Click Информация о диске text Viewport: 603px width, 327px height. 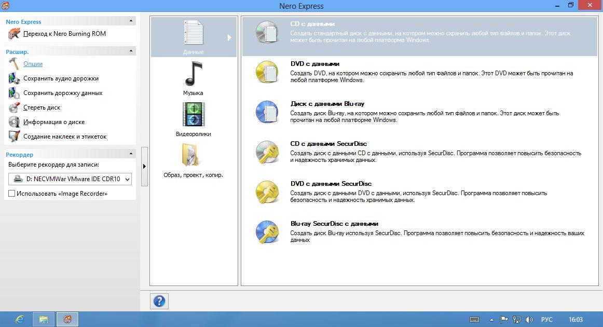(54, 122)
